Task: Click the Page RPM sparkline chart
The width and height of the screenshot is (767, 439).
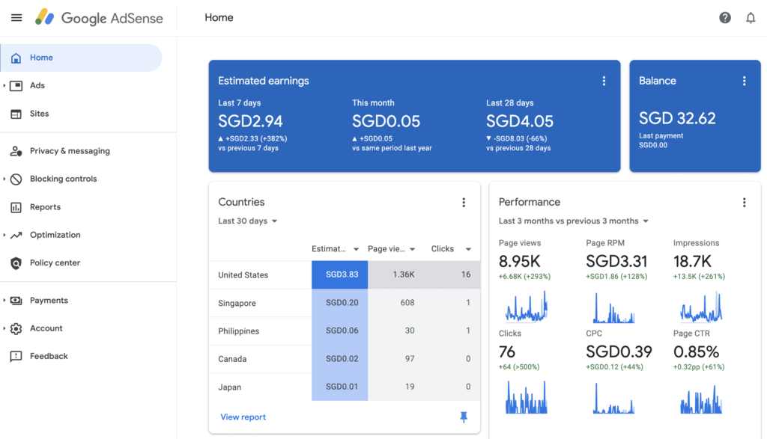Action: (613, 307)
